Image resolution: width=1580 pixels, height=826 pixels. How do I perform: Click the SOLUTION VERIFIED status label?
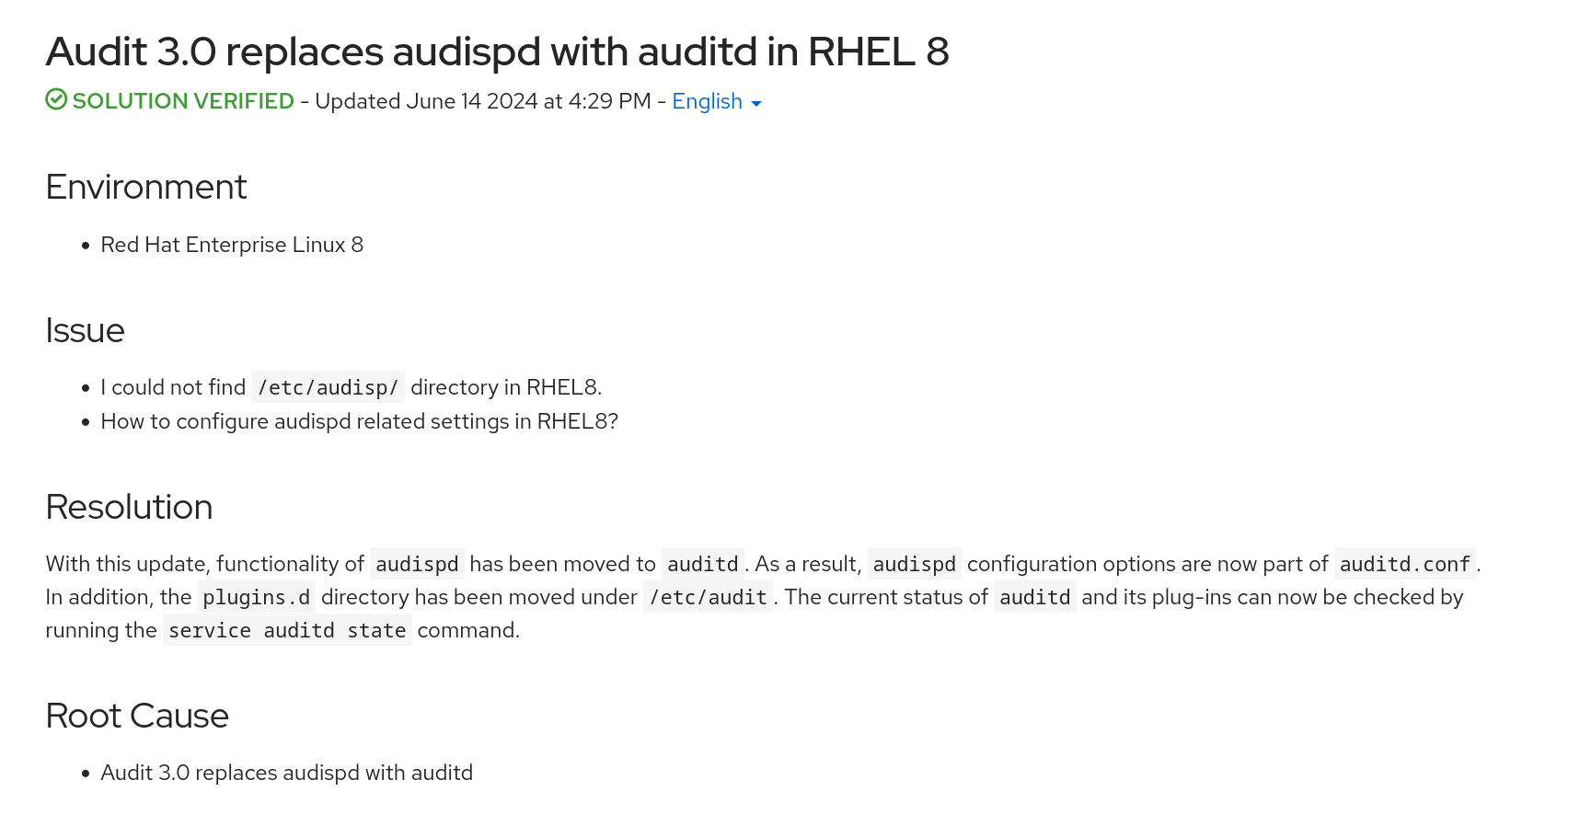[x=183, y=101]
